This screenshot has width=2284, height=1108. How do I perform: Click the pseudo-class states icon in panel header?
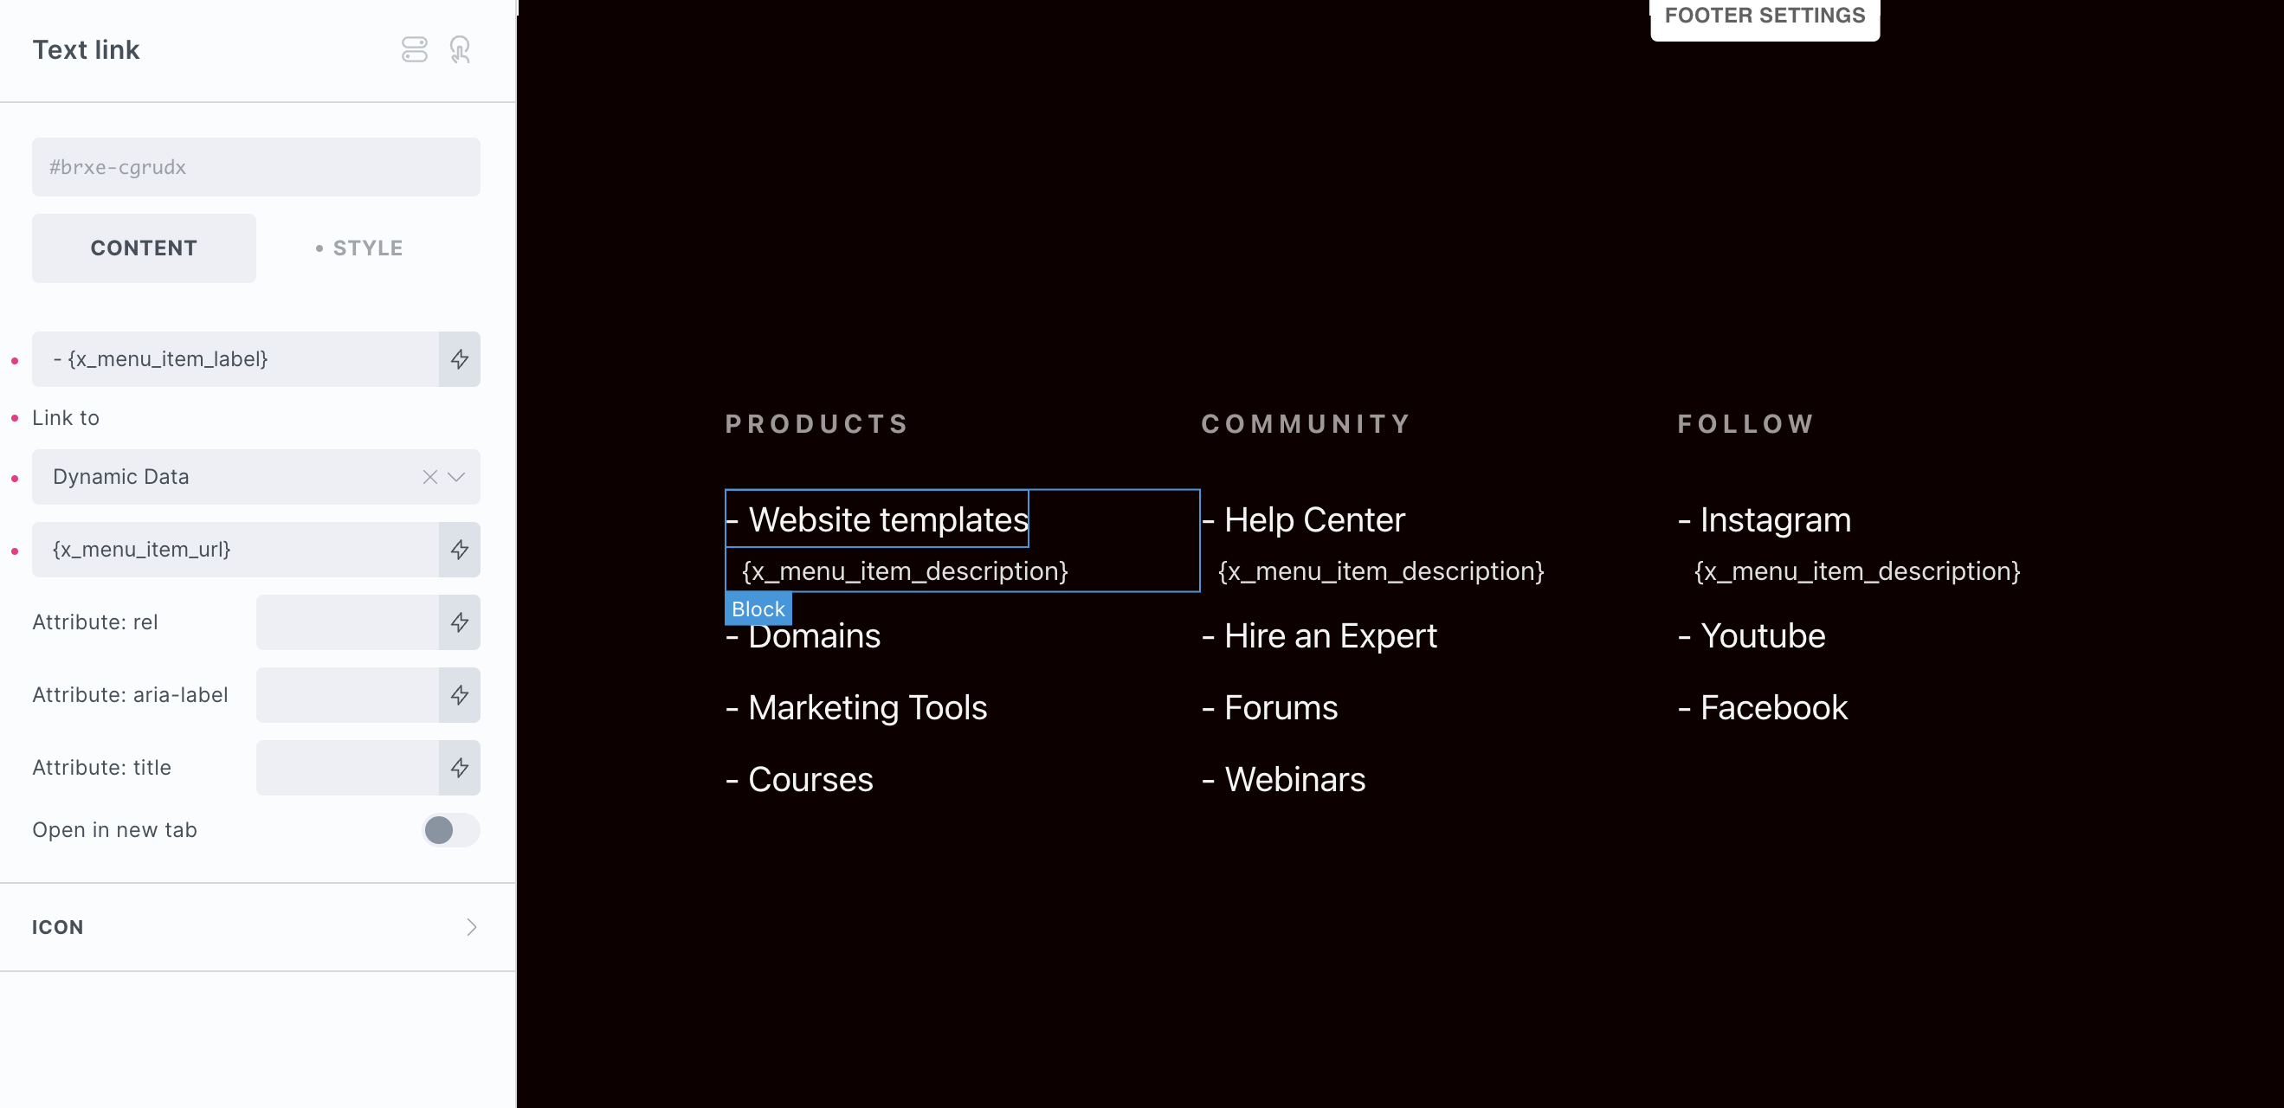[x=414, y=49]
